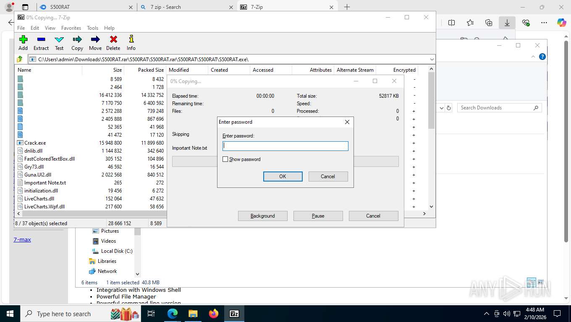Open Edge split screen icon

(452, 23)
